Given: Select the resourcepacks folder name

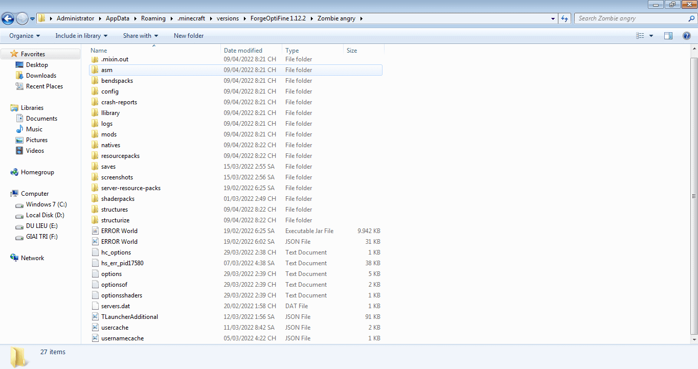Looking at the screenshot, I should [120, 156].
